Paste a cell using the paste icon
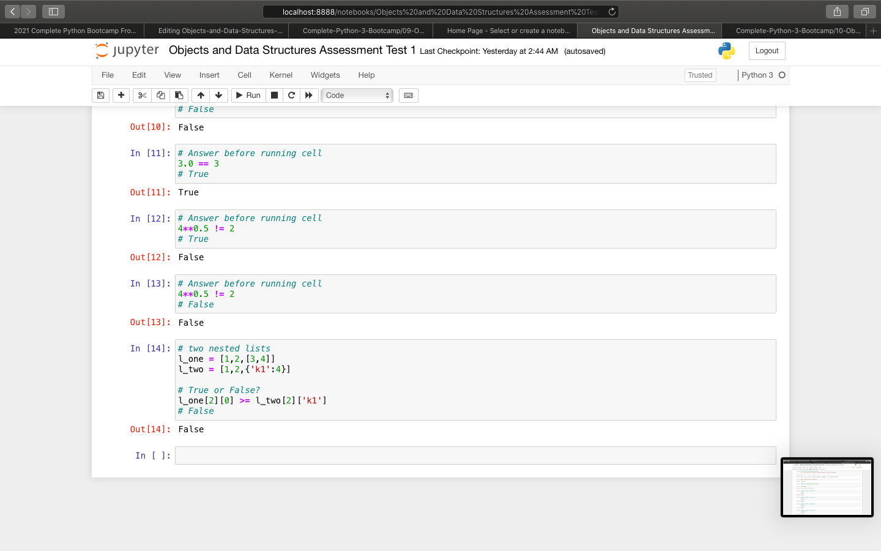 [x=179, y=95]
